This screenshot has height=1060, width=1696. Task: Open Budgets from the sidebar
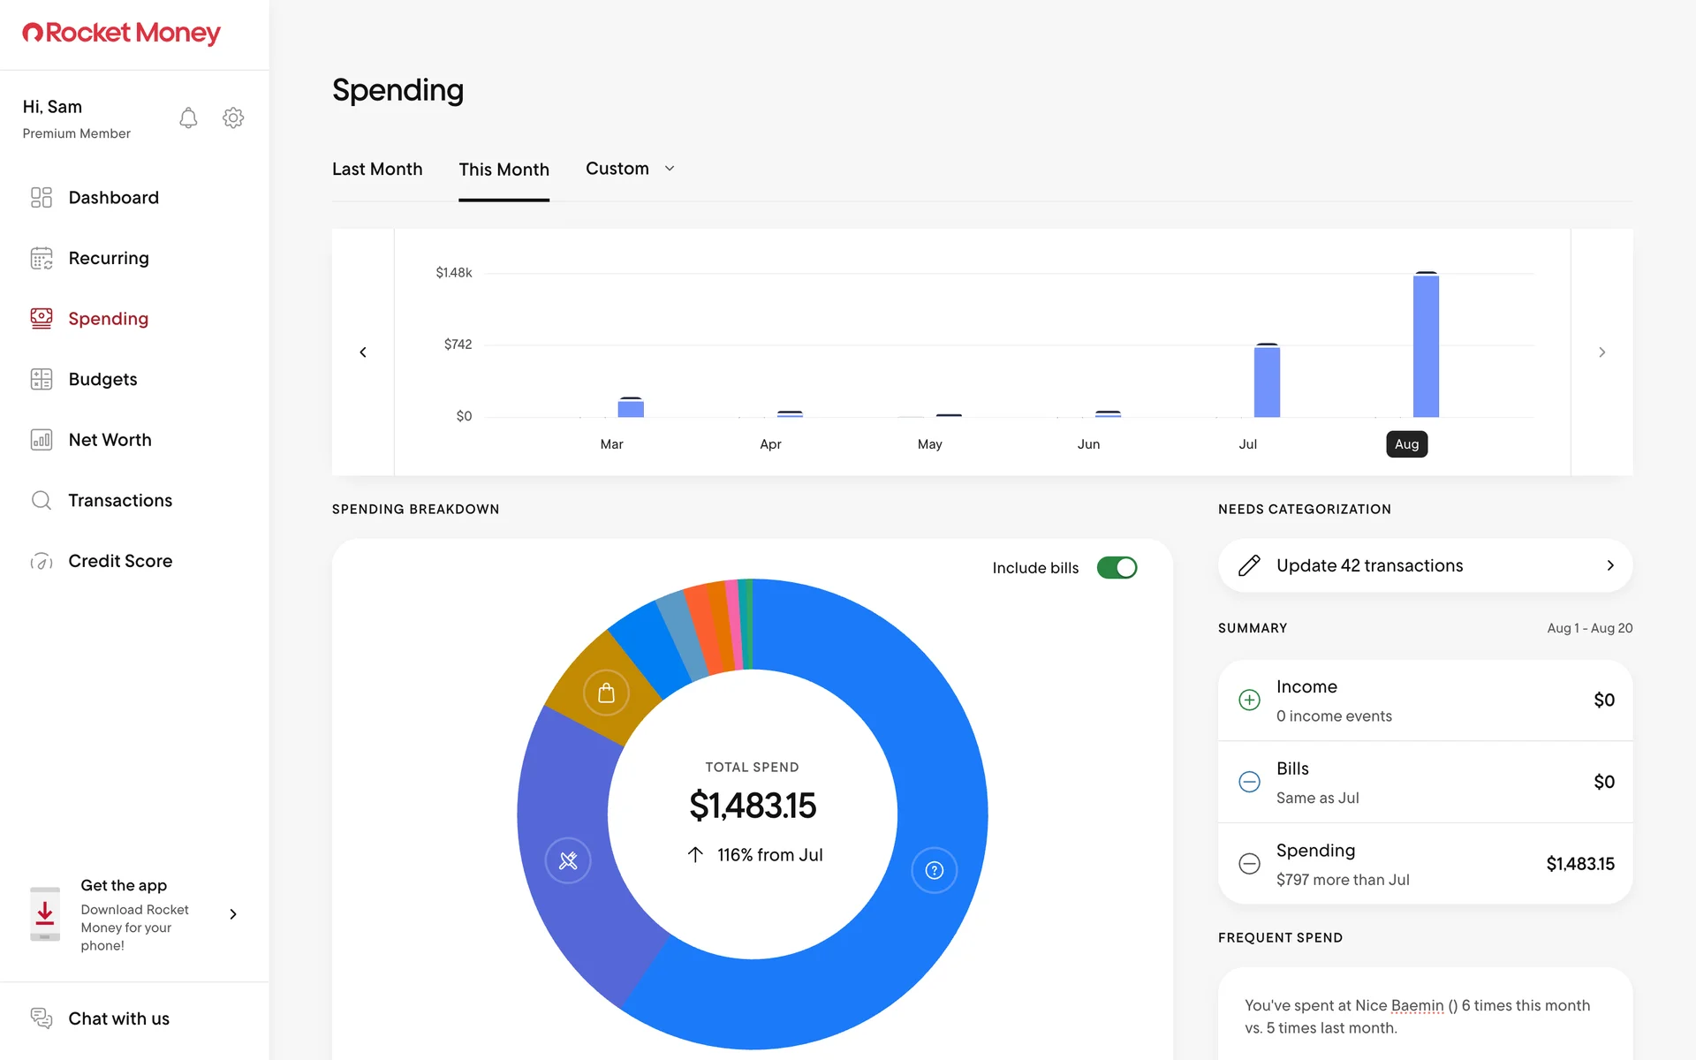coord(102,379)
